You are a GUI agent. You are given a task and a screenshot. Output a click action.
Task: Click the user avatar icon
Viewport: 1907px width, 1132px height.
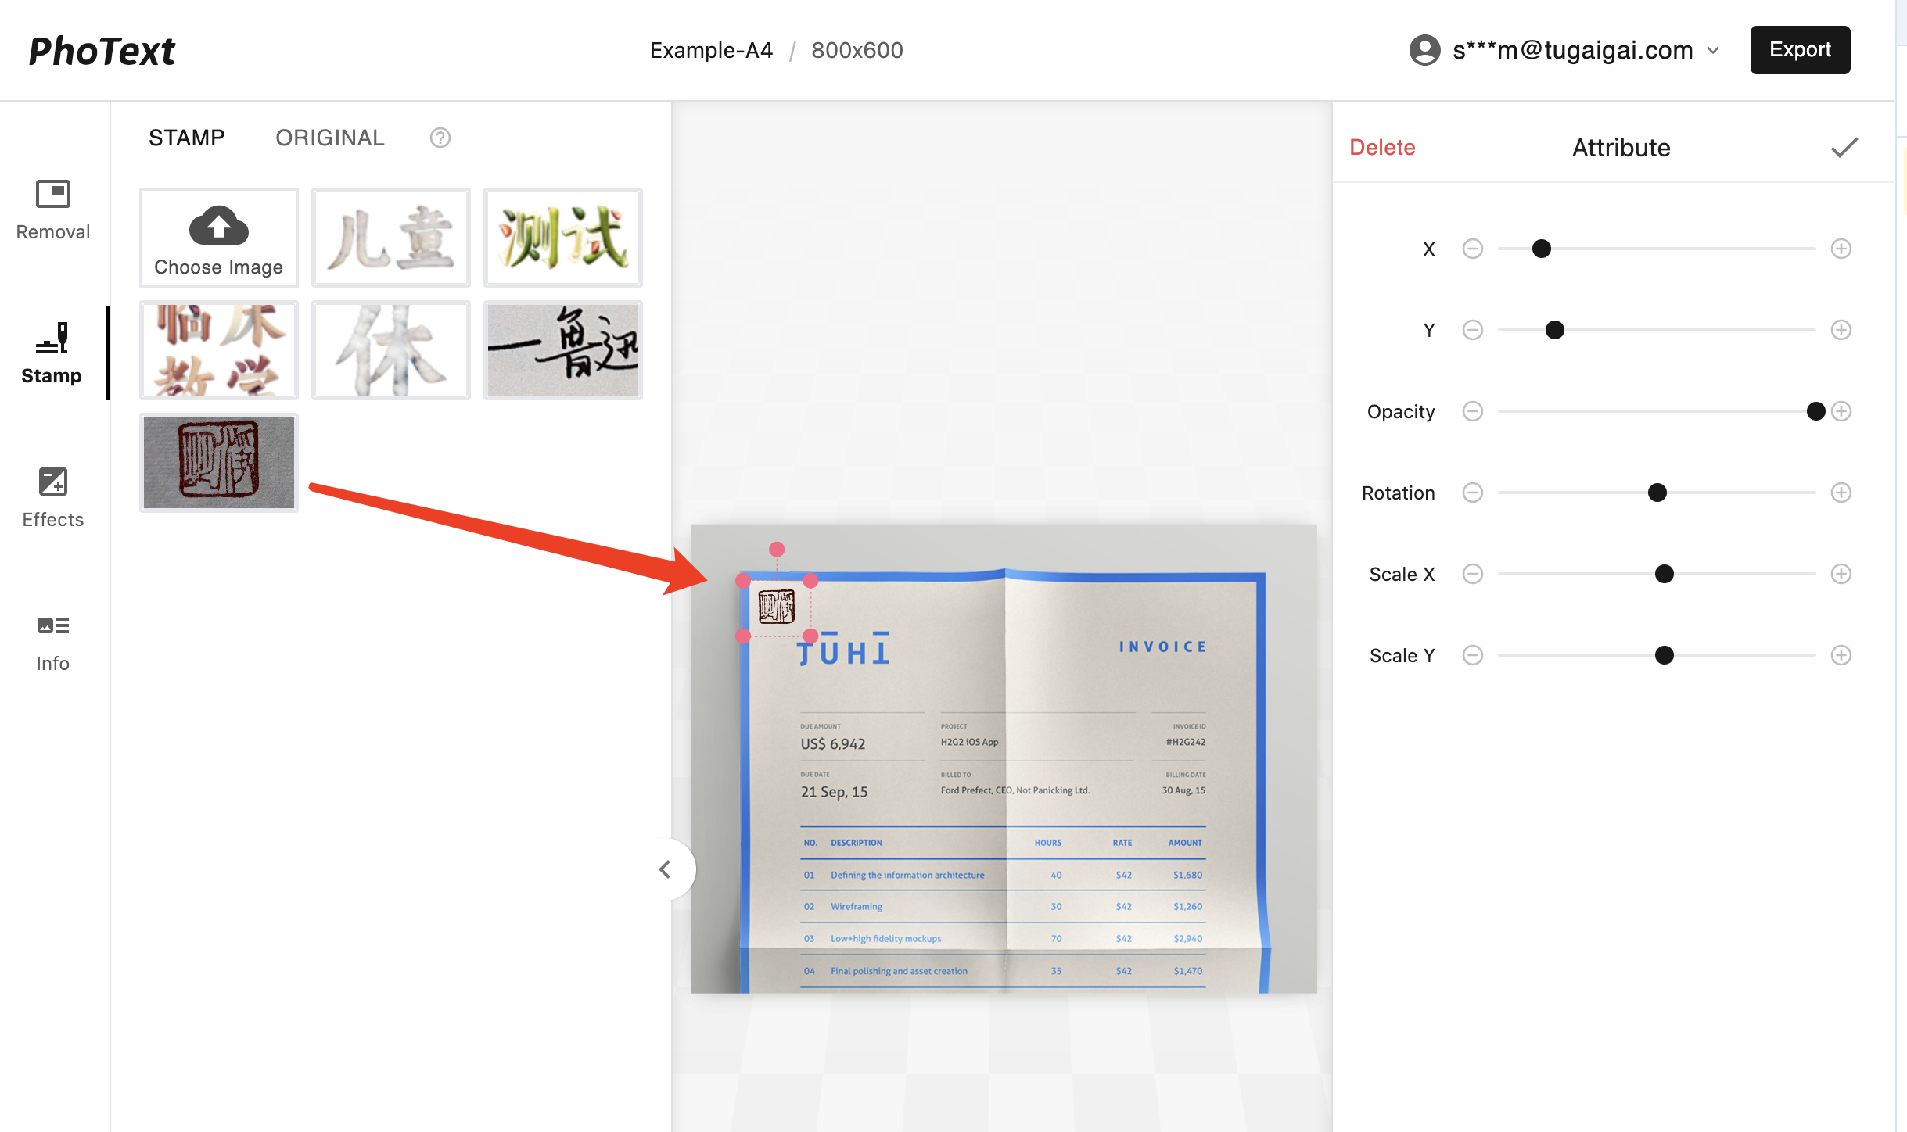(1424, 50)
